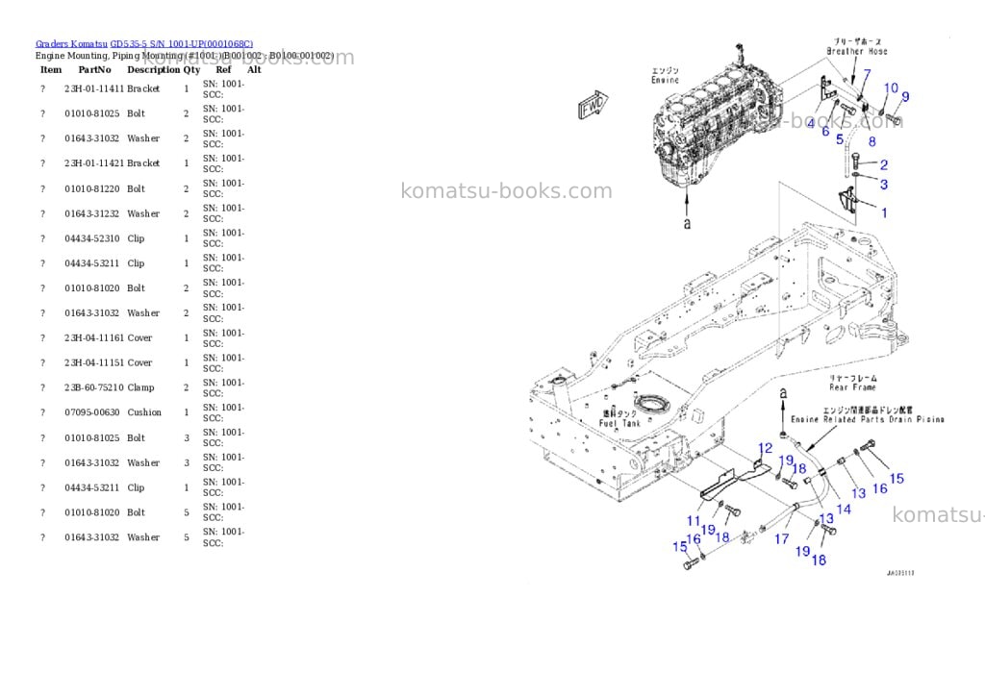Screen dimensions: 985x697
Task: Select part number 04434-52310
Action: tap(91, 238)
